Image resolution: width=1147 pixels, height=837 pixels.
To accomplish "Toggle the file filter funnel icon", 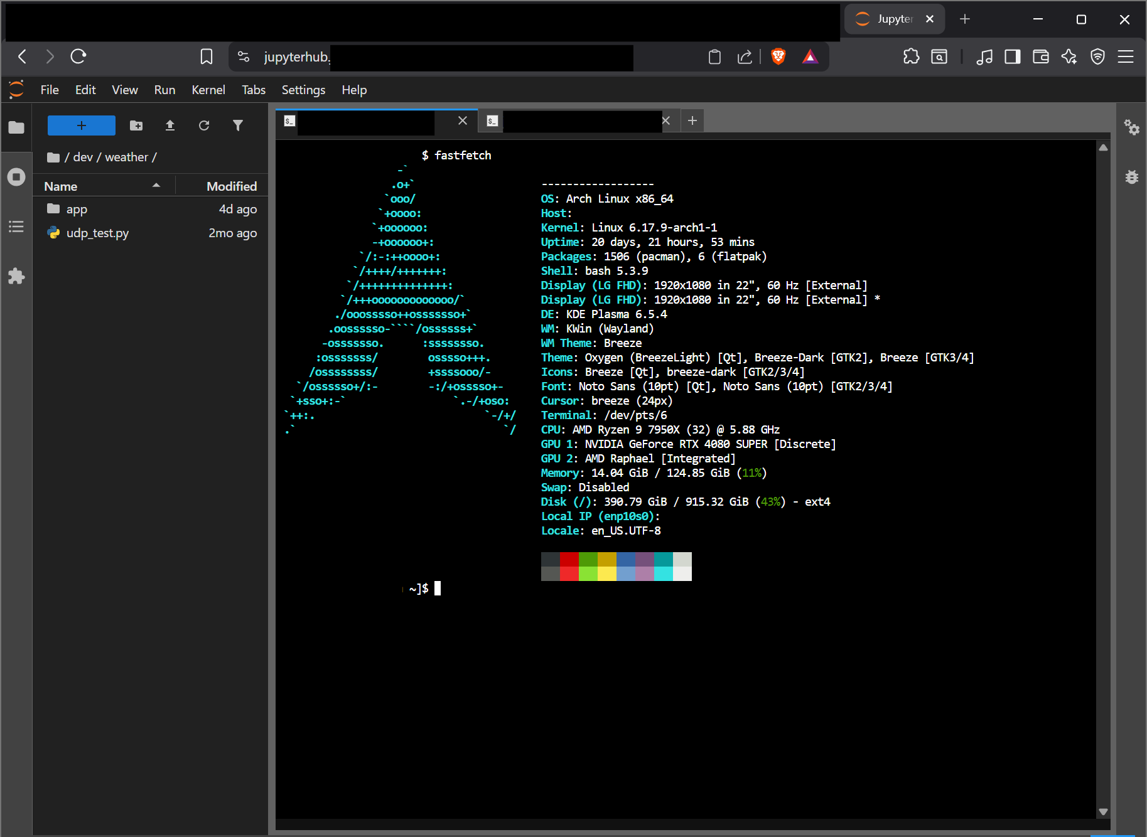I will [x=238, y=125].
